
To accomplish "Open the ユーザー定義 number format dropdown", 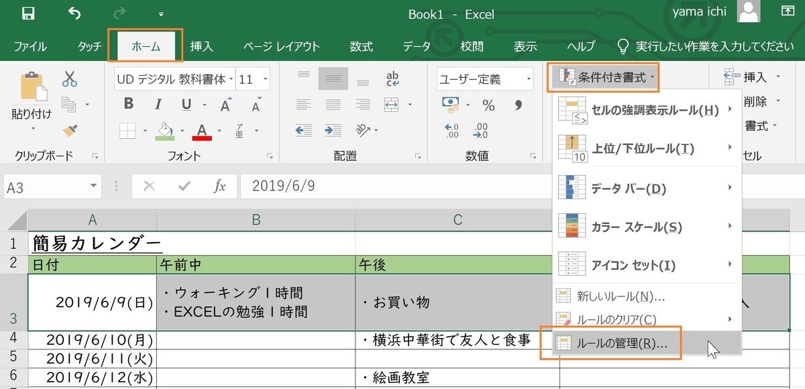I will pos(528,79).
